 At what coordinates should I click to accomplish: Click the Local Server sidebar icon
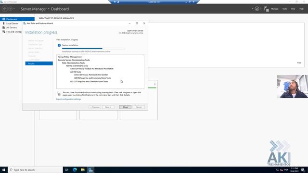coord(4,24)
